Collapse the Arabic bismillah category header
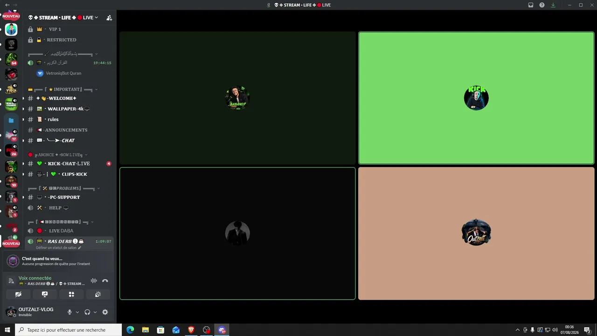Screen dimensions: 597x336 [63, 54]
